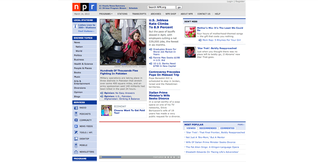Open Archives in the top navigation
The height and width of the screenshot is (162, 318).
coord(156,14)
